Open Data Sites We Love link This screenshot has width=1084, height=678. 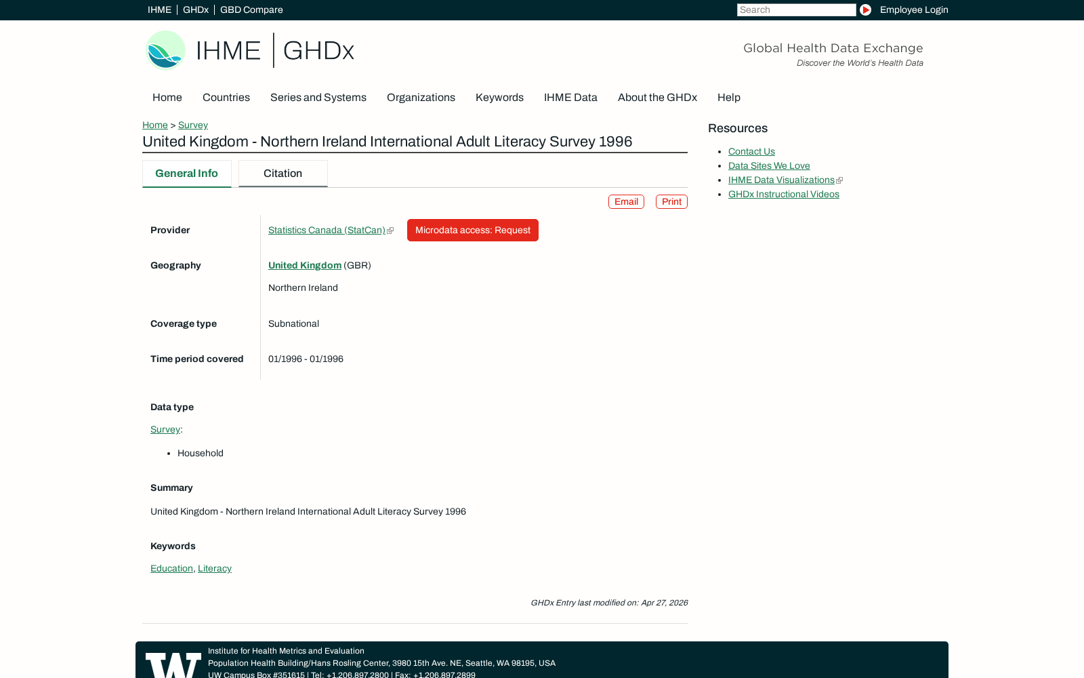click(x=769, y=165)
